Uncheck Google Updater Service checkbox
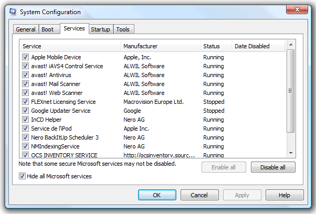316x214 pixels. click(x=25, y=111)
